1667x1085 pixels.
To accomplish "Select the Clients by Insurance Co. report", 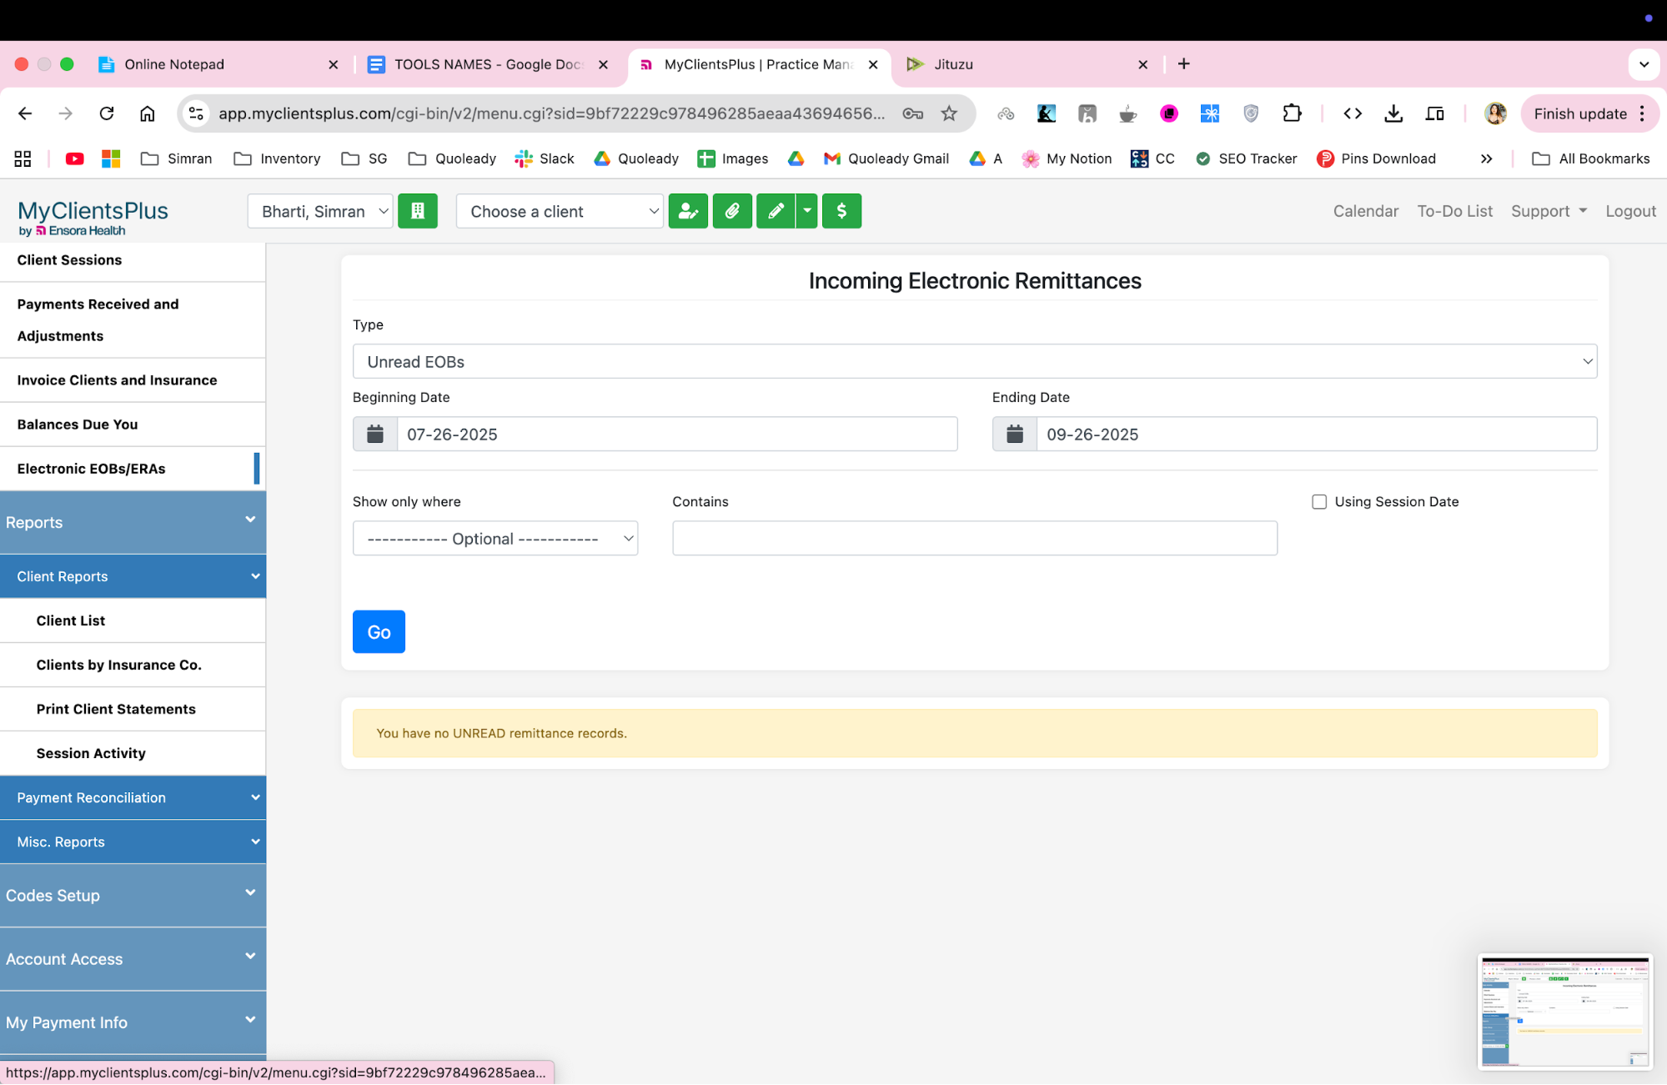I will click(x=118, y=665).
